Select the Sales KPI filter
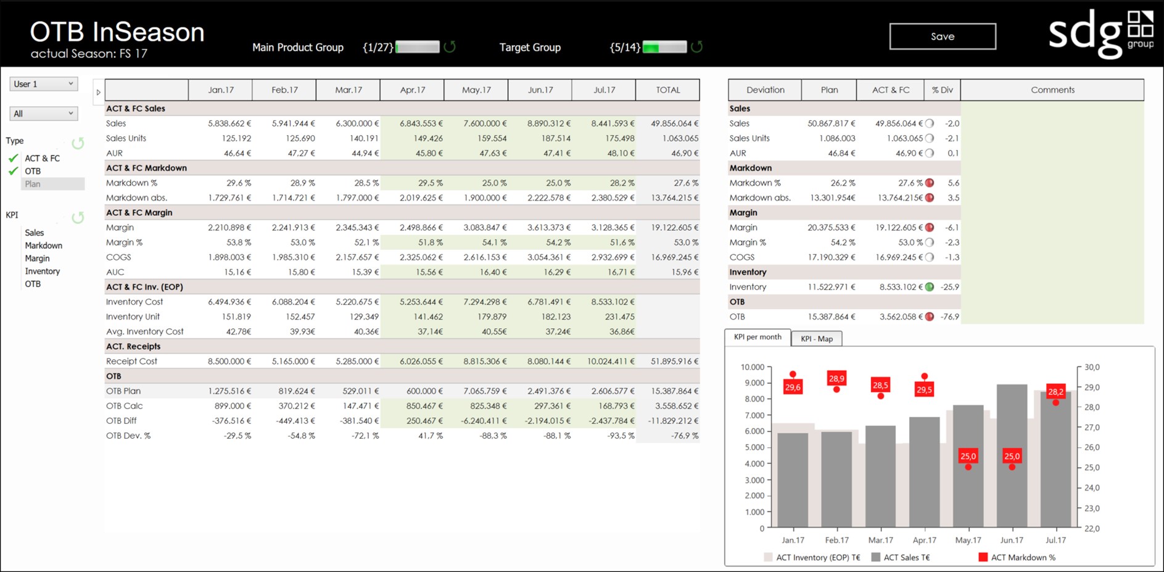The width and height of the screenshot is (1164, 572). [x=35, y=233]
